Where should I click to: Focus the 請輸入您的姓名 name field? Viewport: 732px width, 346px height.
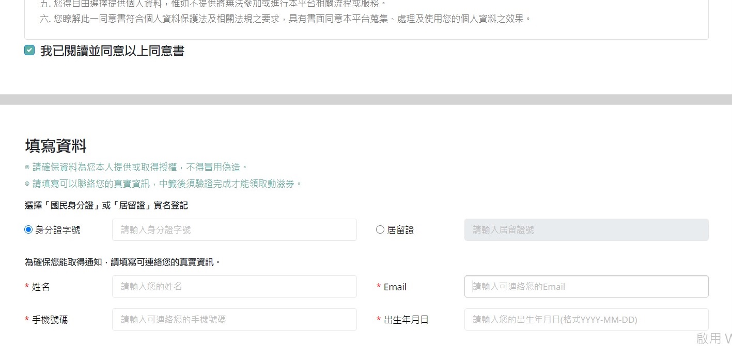pos(235,286)
